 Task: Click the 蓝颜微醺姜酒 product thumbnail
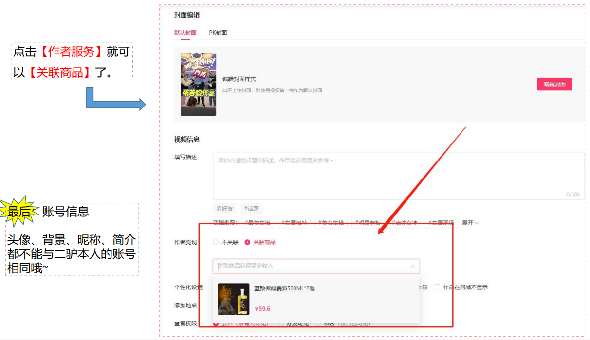[x=233, y=299]
